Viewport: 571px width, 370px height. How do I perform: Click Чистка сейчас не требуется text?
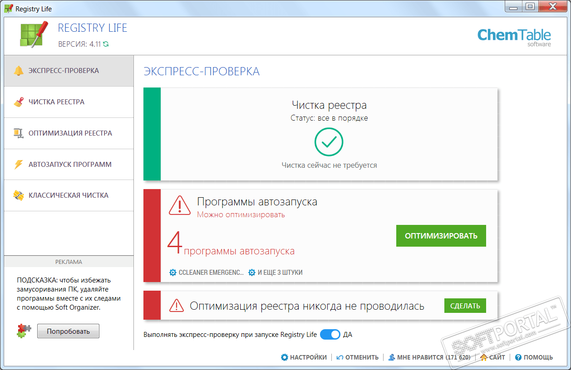coord(329,165)
